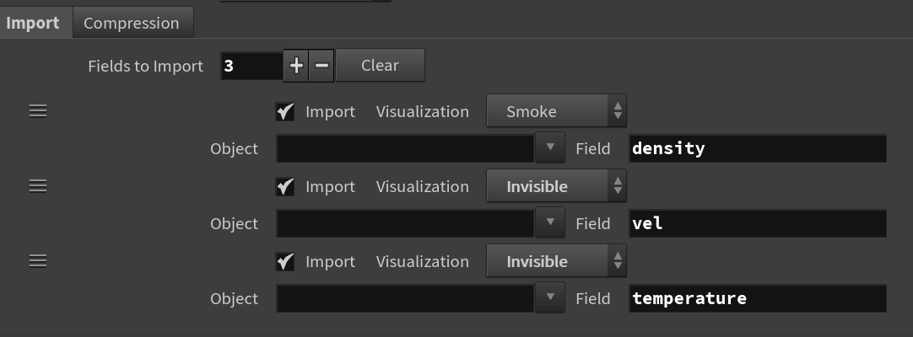Click the Fields to Import number box
Screen dimensions: 913x337
coord(251,66)
